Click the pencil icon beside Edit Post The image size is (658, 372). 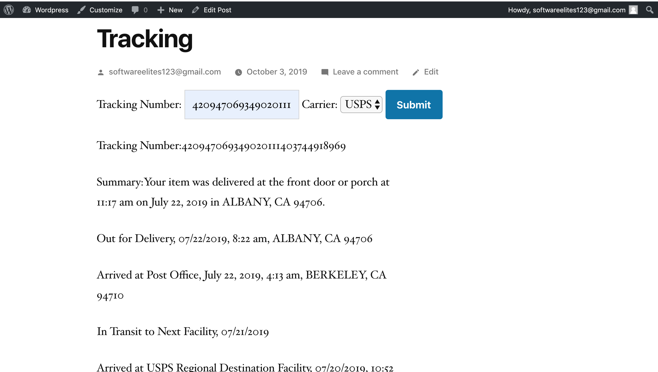click(195, 10)
